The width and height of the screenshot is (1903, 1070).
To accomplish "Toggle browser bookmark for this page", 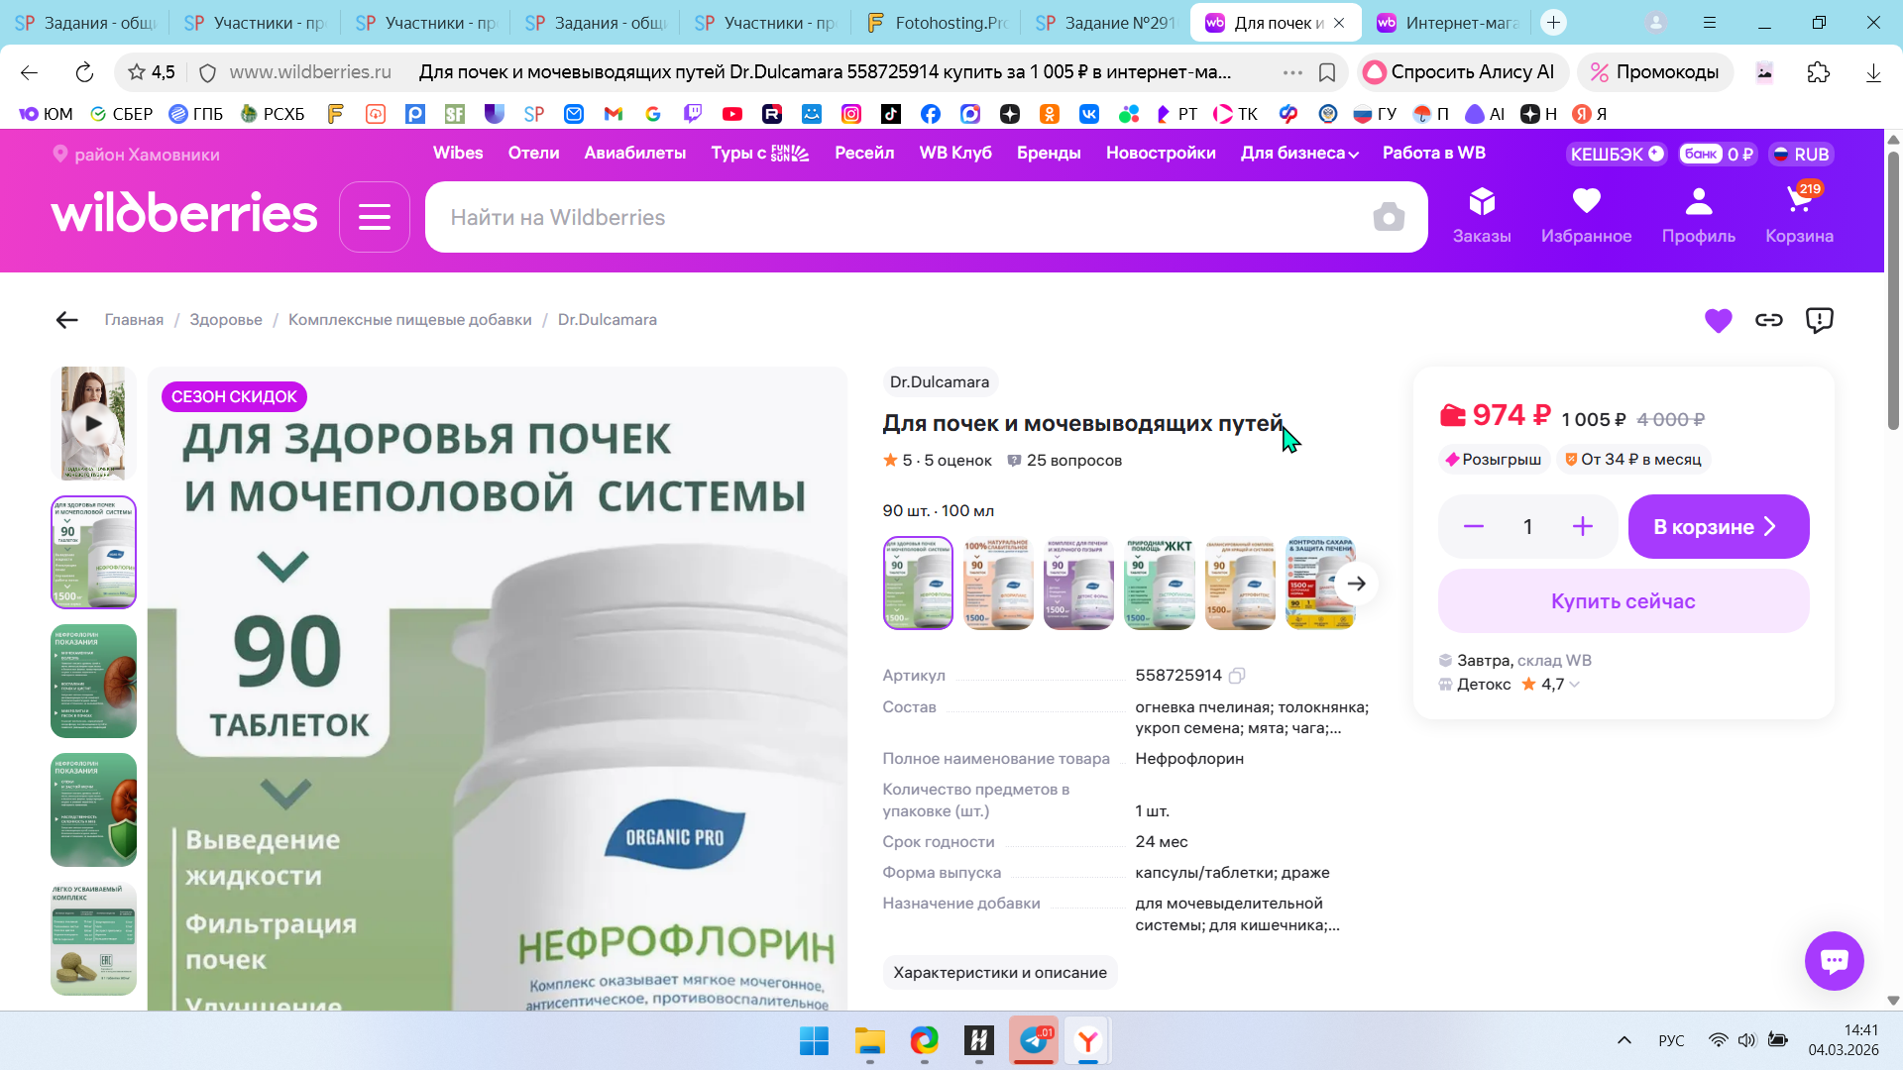I will (1326, 72).
